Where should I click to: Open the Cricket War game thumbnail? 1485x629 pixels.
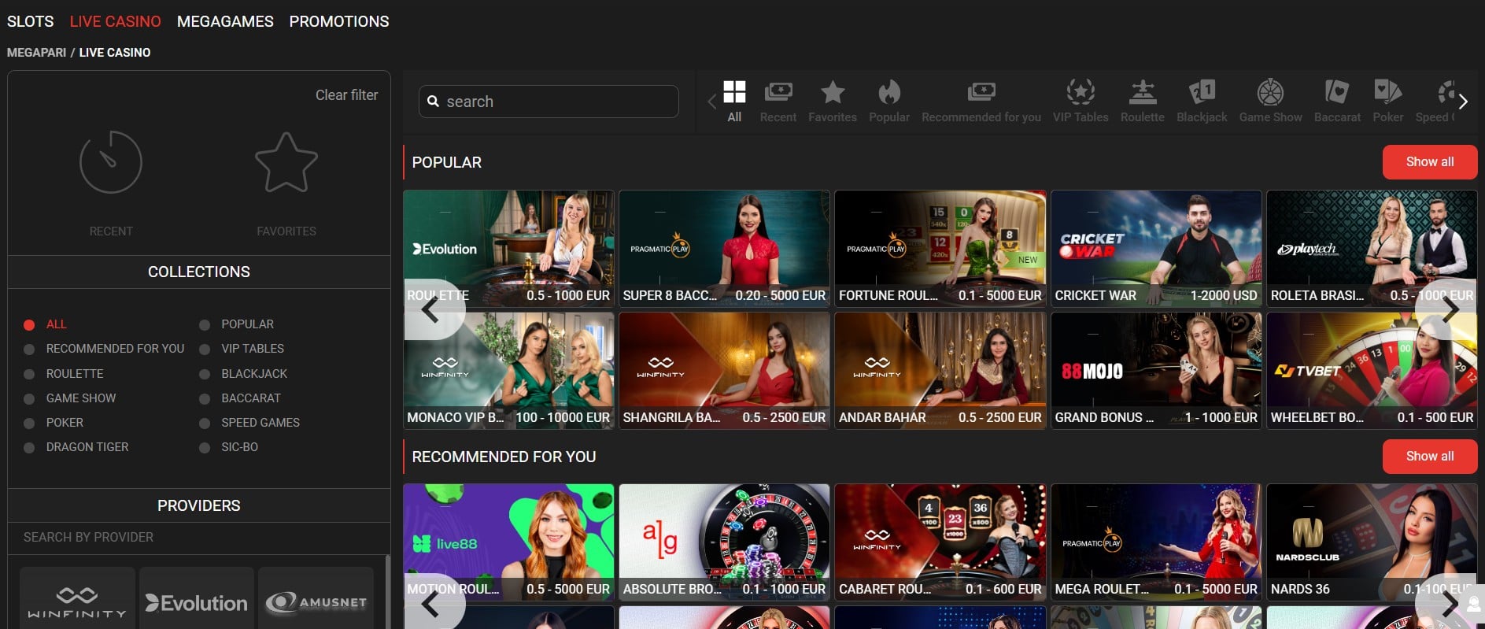click(x=1156, y=248)
